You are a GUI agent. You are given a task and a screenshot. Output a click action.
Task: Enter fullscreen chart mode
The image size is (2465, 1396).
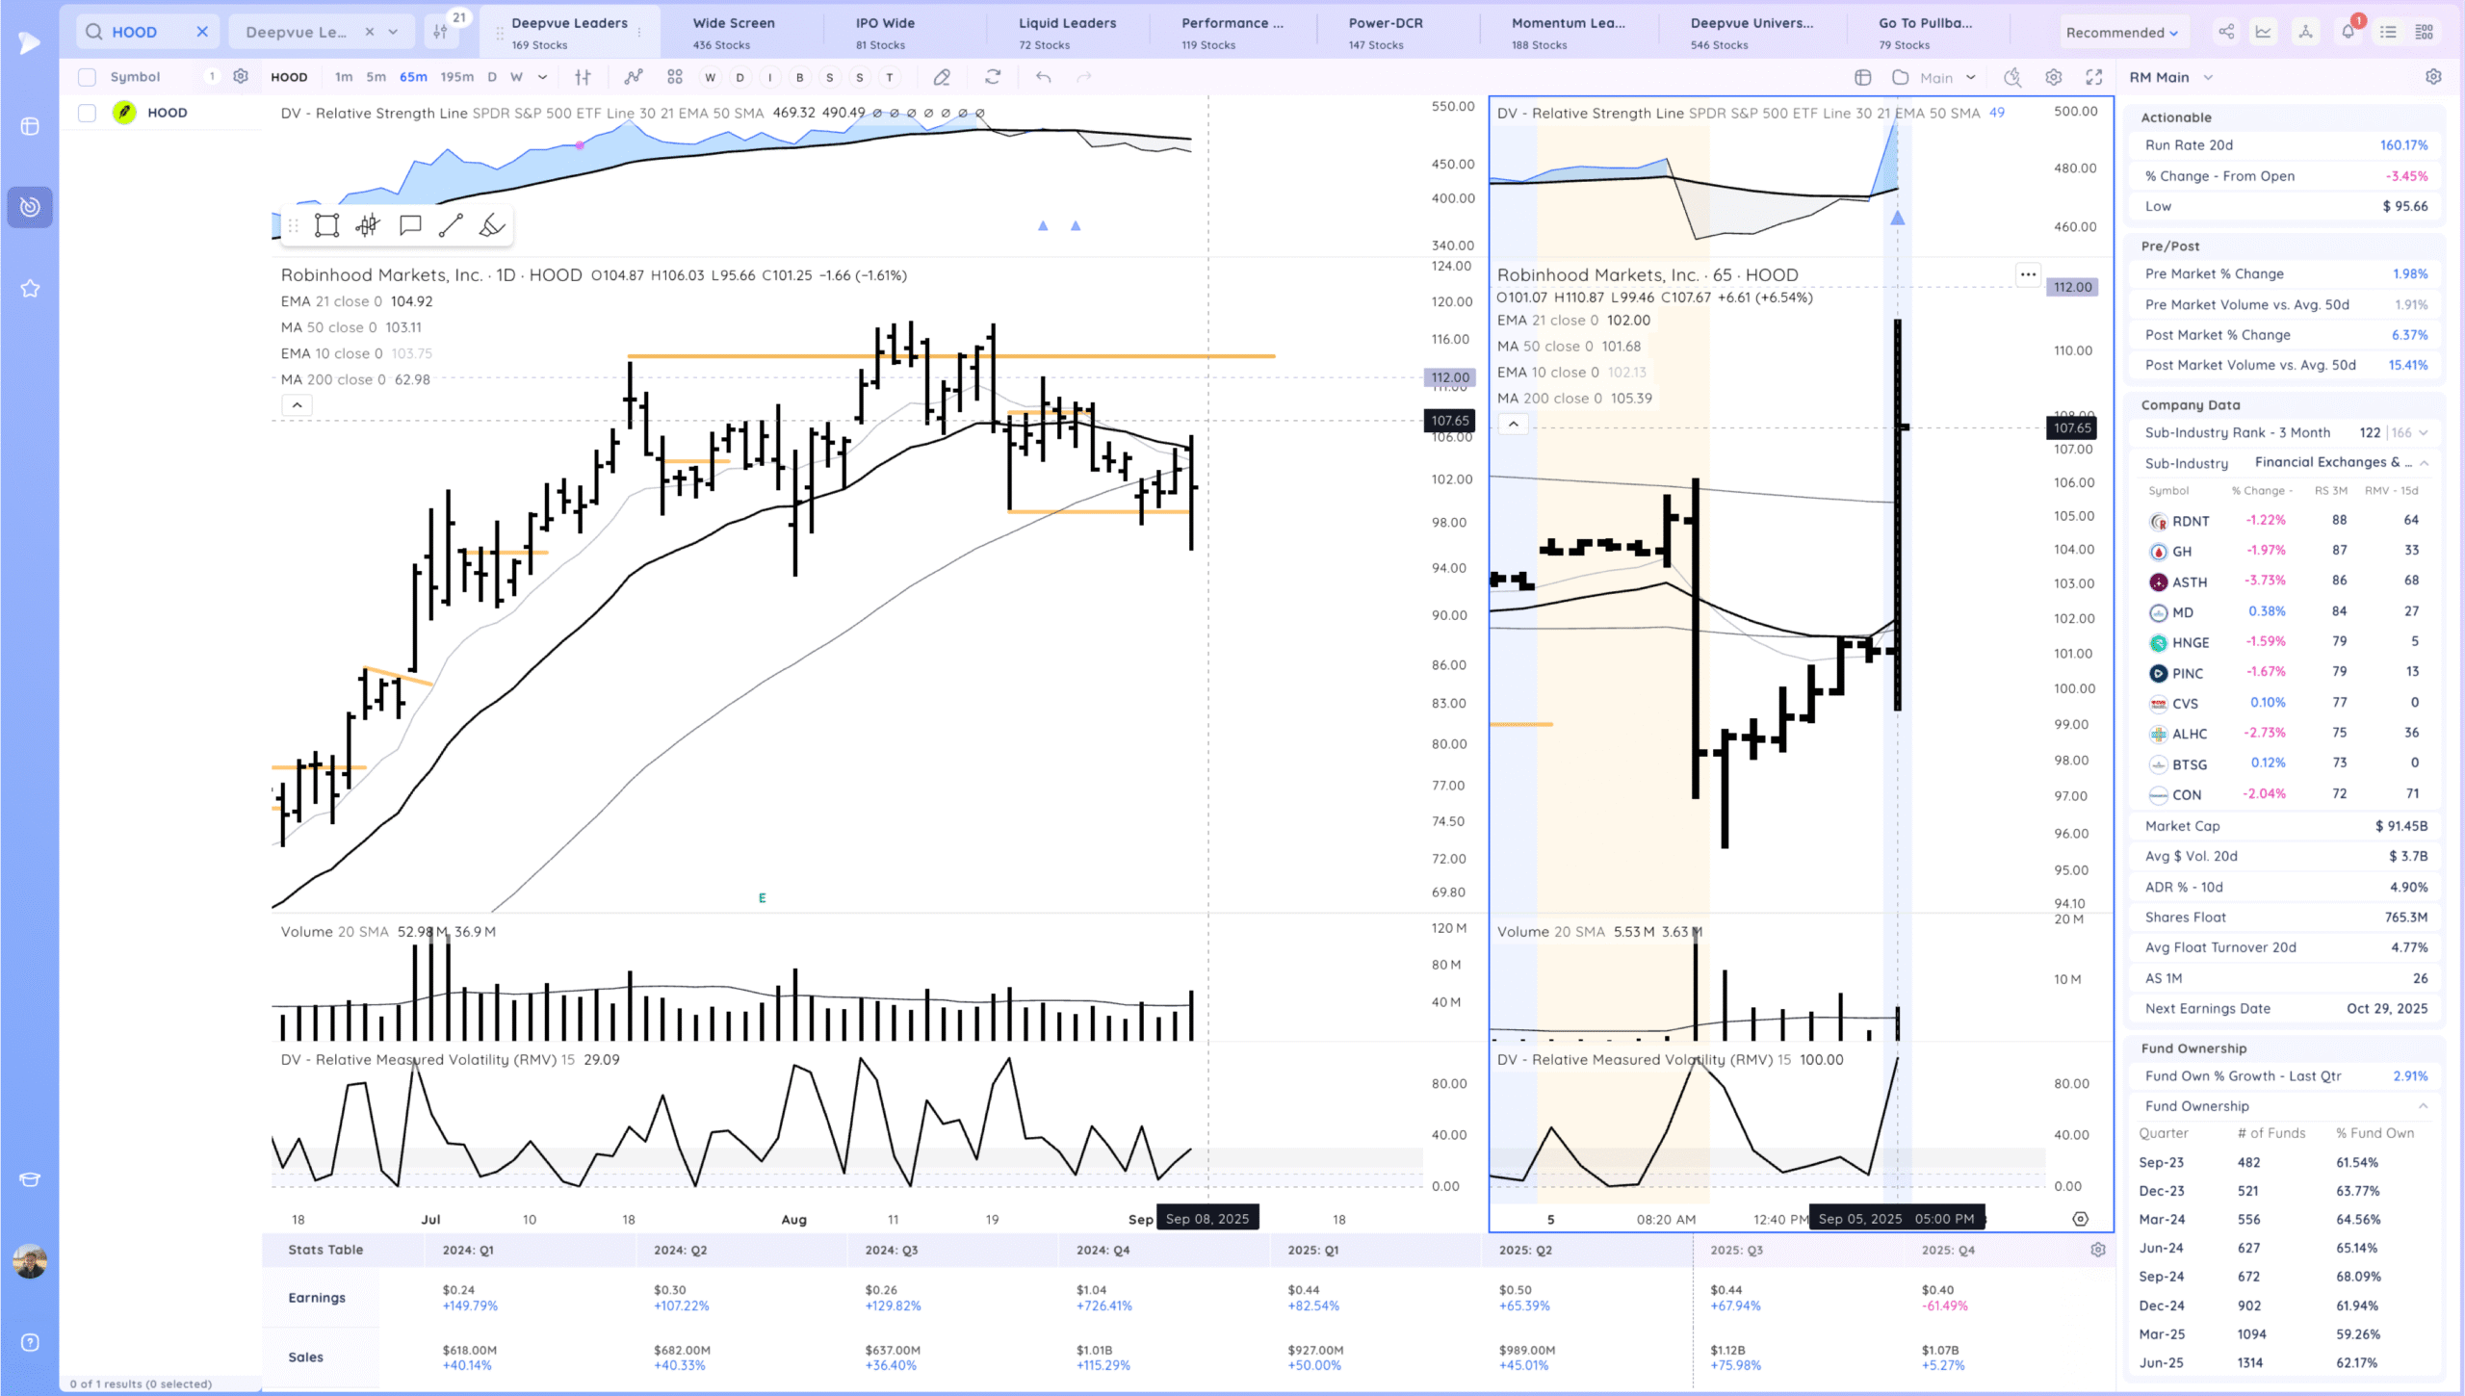coord(2093,77)
